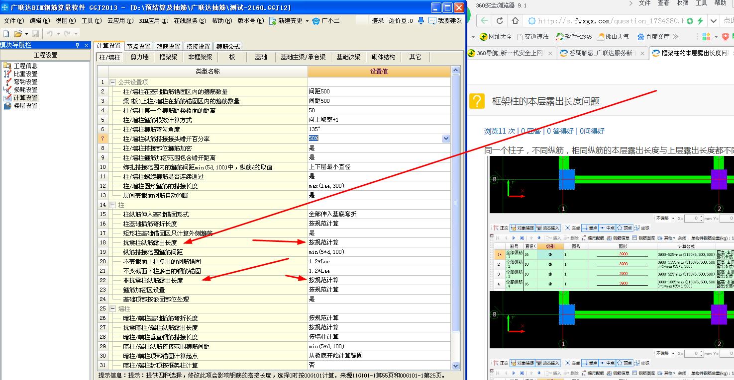The width and height of the screenshot is (734, 380).
Task: Collapse the 墙柱 group in row 25
Action: click(x=113, y=308)
